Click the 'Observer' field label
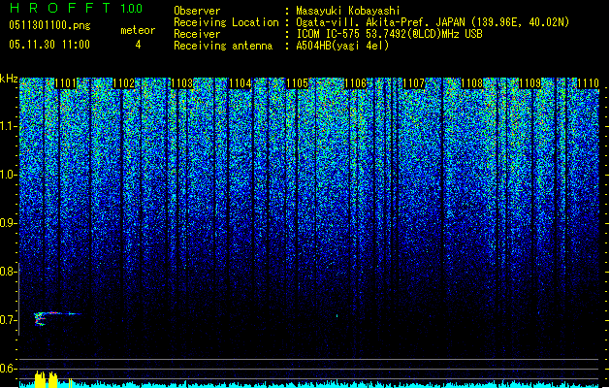 coord(197,11)
